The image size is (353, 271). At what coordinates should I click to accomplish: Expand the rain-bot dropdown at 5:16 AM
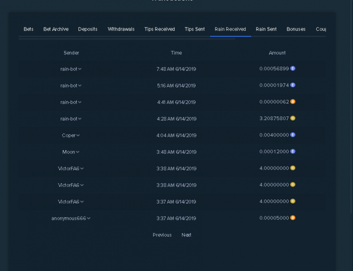80,86
